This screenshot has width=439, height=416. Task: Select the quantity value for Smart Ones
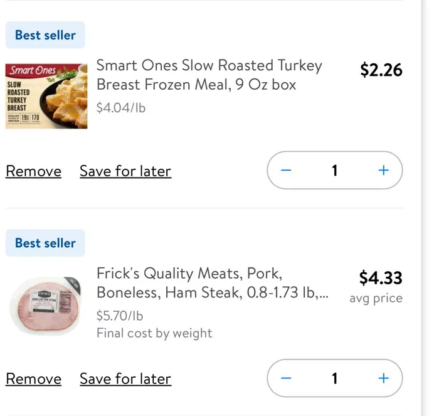(334, 171)
